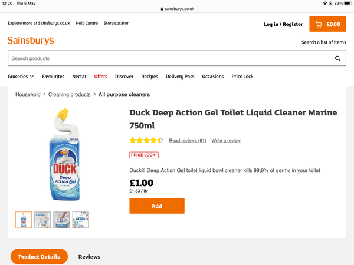Image resolution: width=354 pixels, height=265 pixels.
Task: Switch to the Reviews tab
Action: pyautogui.click(x=89, y=257)
